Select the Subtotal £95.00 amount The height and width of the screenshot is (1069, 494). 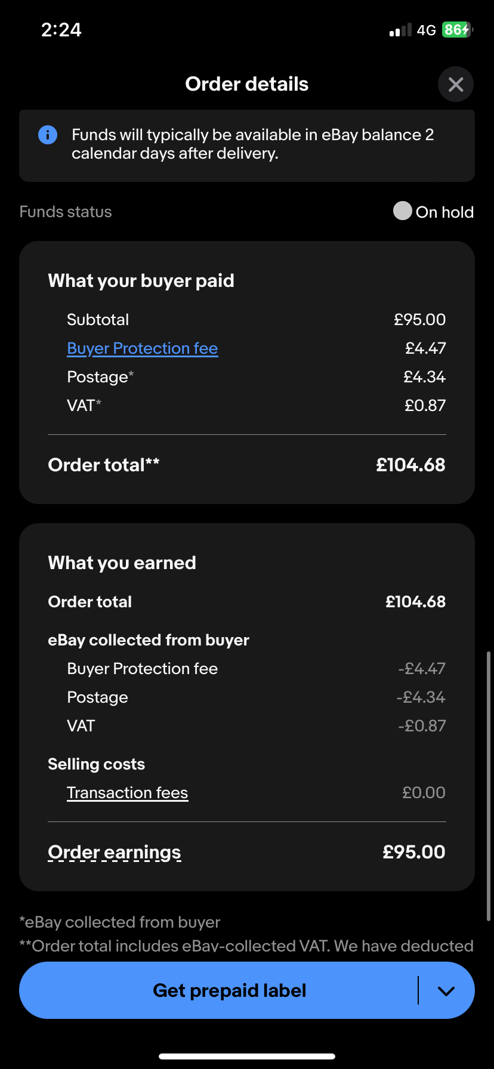[x=419, y=320]
